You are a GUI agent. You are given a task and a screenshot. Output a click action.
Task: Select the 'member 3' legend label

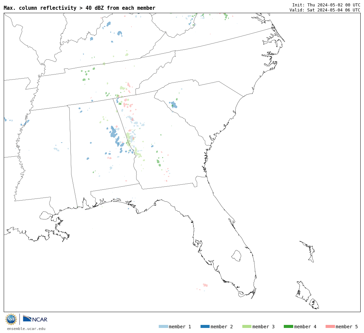point(264,327)
